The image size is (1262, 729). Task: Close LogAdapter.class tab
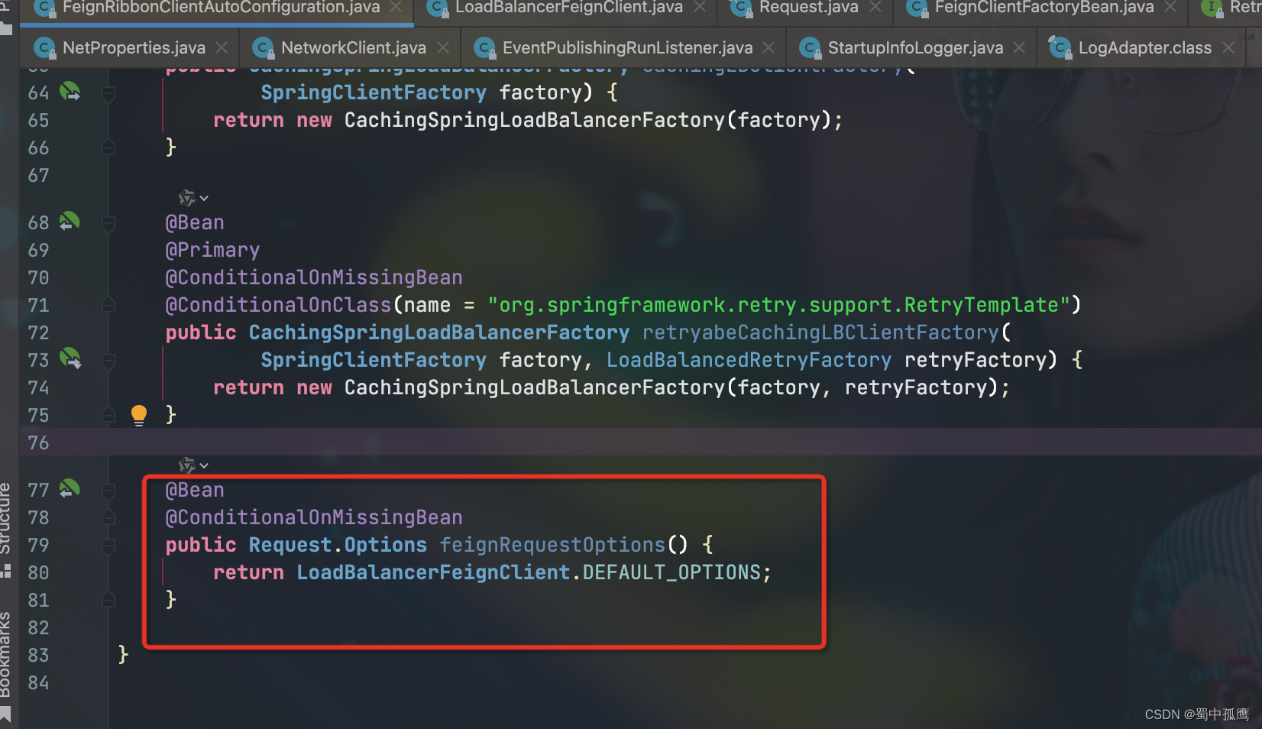click(x=1228, y=47)
